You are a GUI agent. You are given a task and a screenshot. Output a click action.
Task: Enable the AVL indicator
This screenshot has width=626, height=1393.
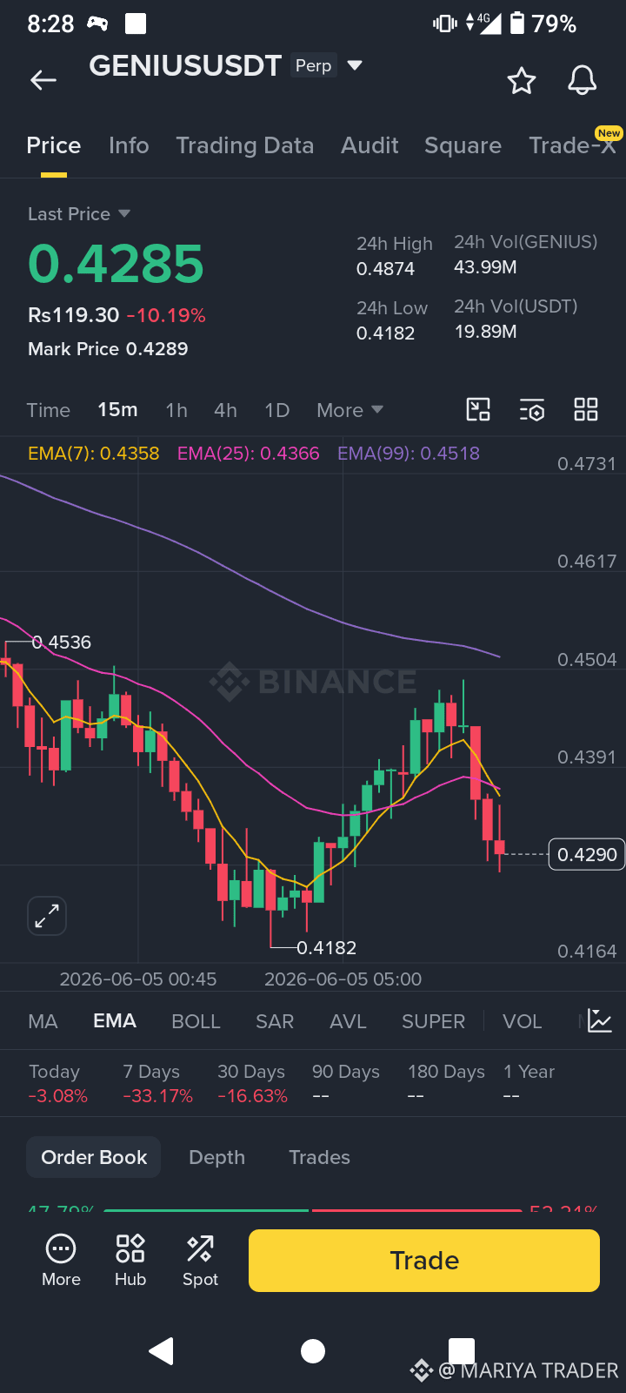pyautogui.click(x=348, y=1021)
